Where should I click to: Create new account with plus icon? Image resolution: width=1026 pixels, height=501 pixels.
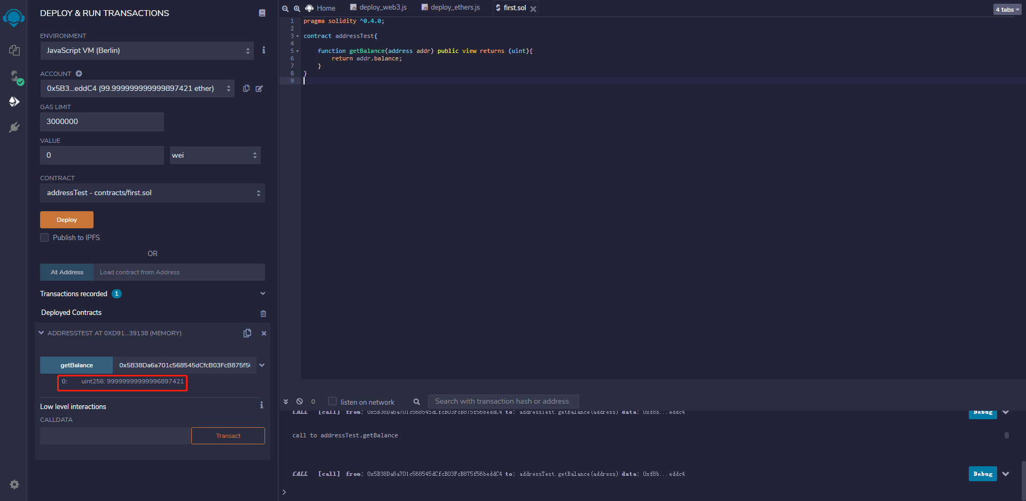pyautogui.click(x=79, y=74)
